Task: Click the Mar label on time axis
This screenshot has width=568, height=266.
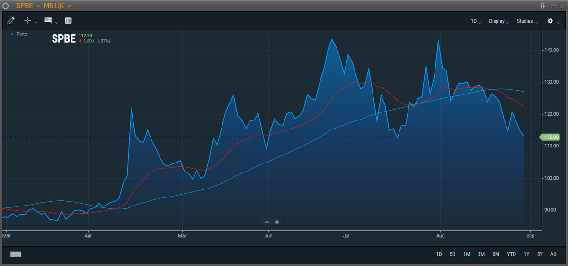Action: click(x=6, y=235)
